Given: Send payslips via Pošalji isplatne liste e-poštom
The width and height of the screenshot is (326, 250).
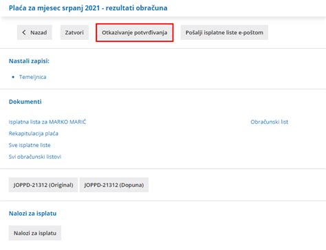Looking at the screenshot, I should coord(224,32).
